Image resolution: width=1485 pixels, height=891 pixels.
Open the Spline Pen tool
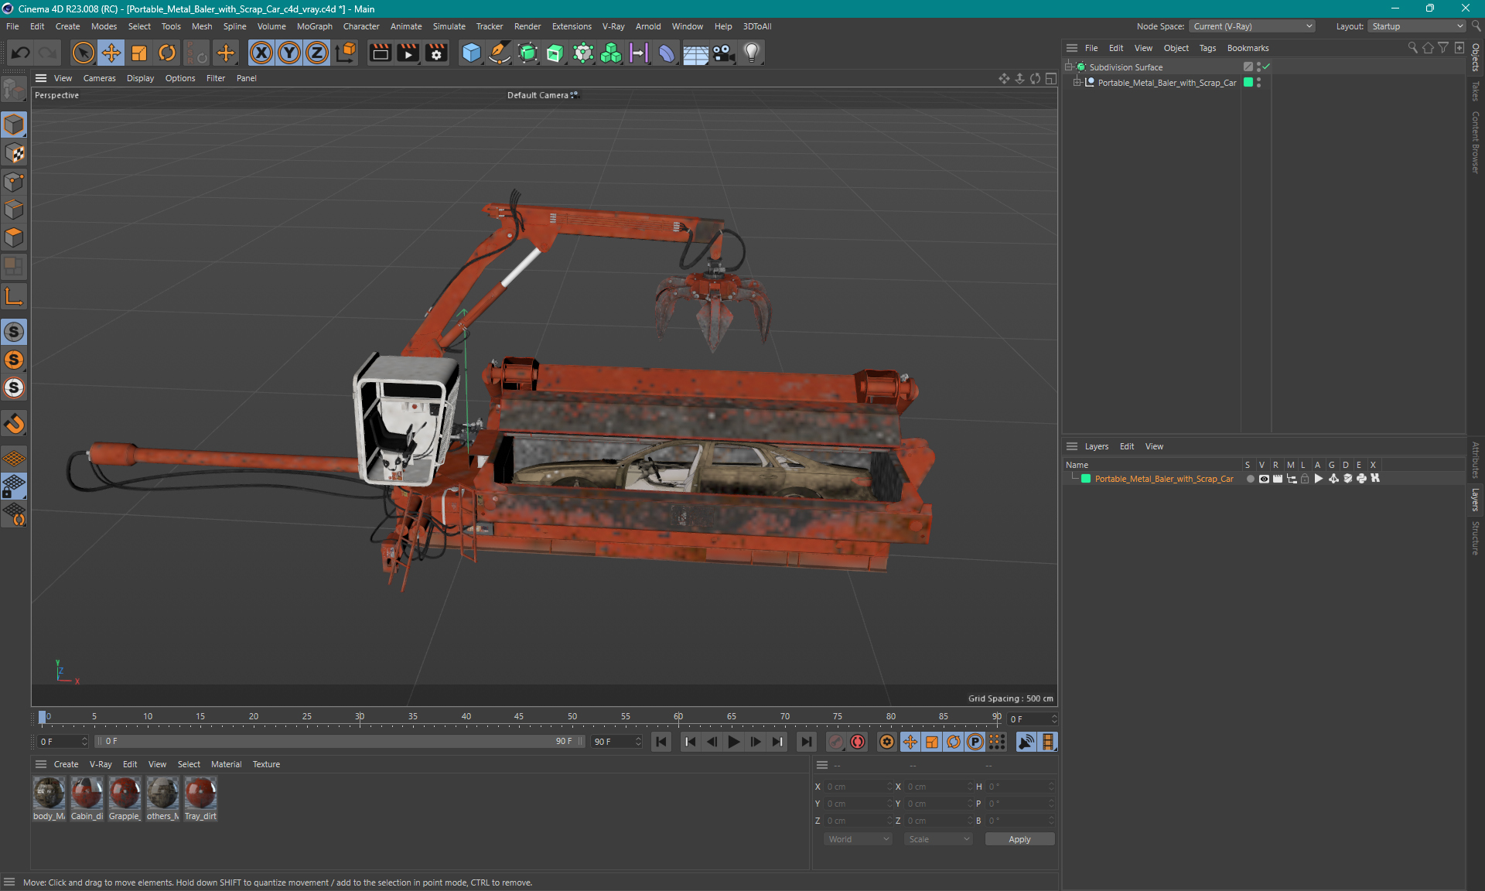click(x=500, y=53)
